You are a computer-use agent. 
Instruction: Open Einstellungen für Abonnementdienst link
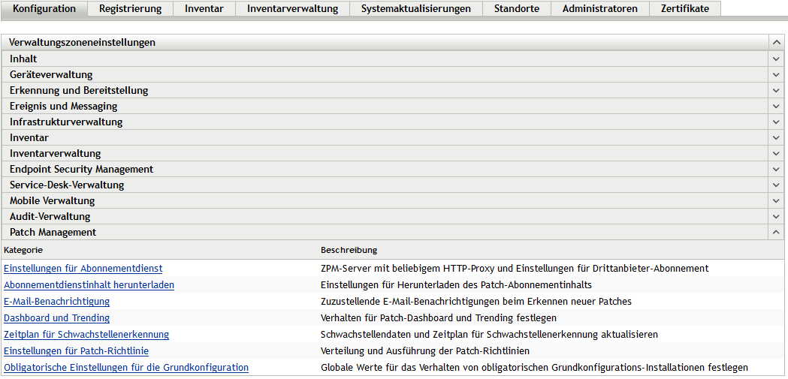pos(83,268)
